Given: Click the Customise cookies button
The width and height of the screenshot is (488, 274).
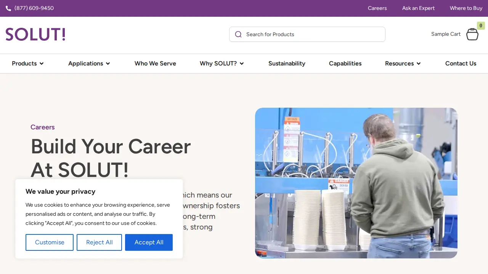Looking at the screenshot, I should pyautogui.click(x=50, y=242).
